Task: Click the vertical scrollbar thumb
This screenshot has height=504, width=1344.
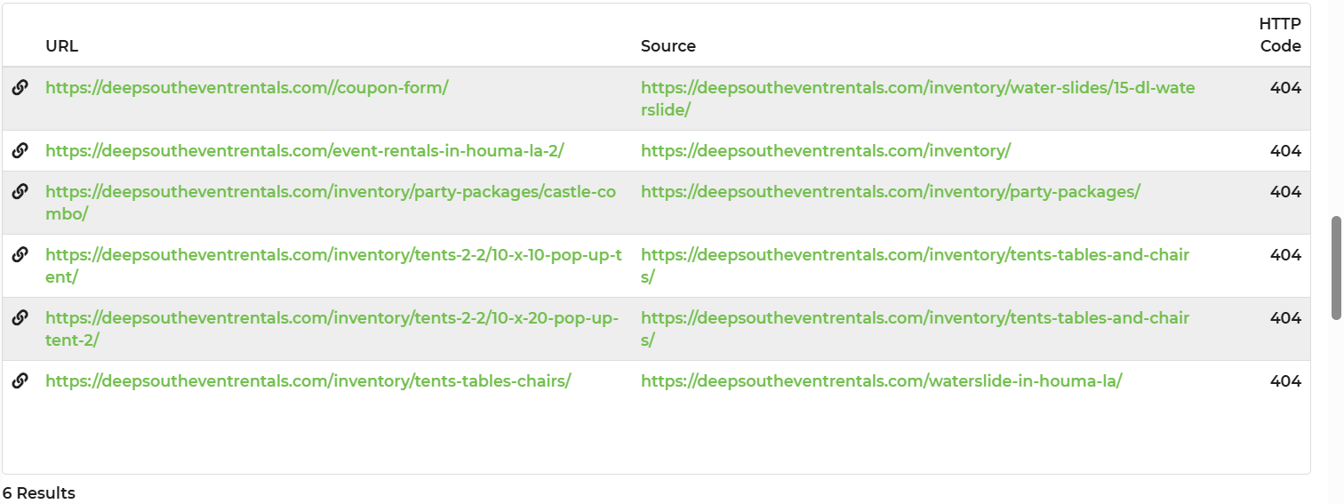Action: tap(1336, 266)
